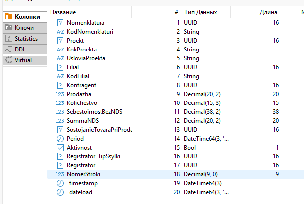
Task: Click the 123 icon next to NomerStroki
Action: (60, 174)
